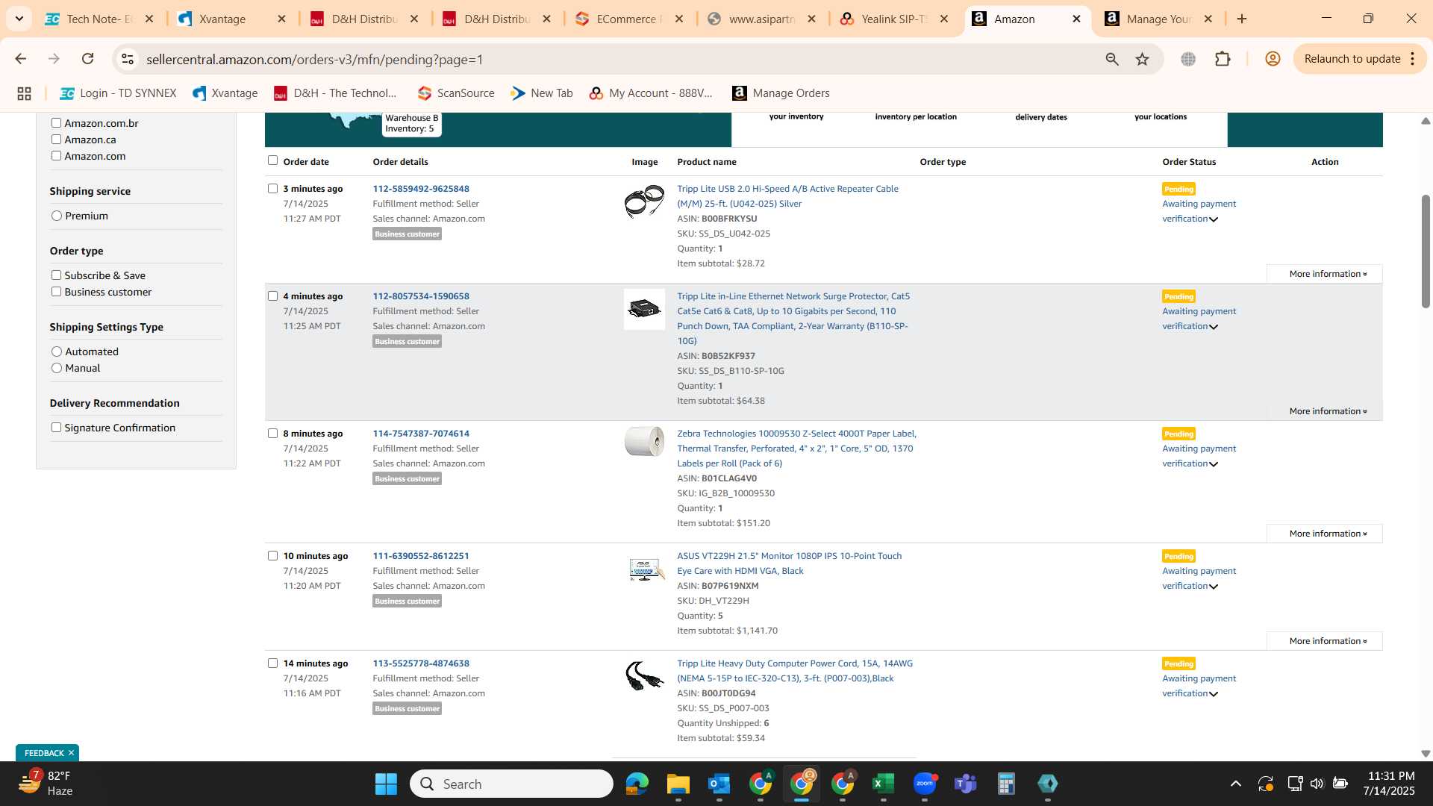This screenshot has width=1433, height=806.
Task: Click the volume icon in system tray
Action: [1317, 784]
